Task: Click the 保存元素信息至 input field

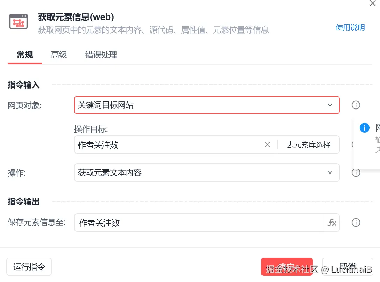Action: coord(199,223)
